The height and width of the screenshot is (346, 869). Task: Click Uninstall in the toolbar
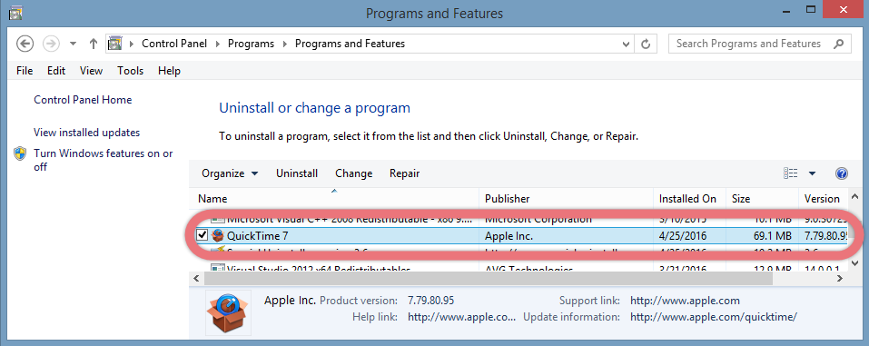click(x=297, y=173)
